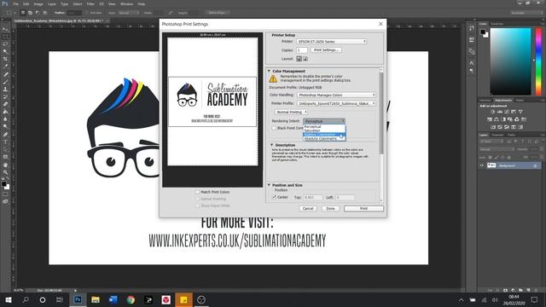546x307 pixels.
Task: Select the Pen tool
Action: (5, 135)
